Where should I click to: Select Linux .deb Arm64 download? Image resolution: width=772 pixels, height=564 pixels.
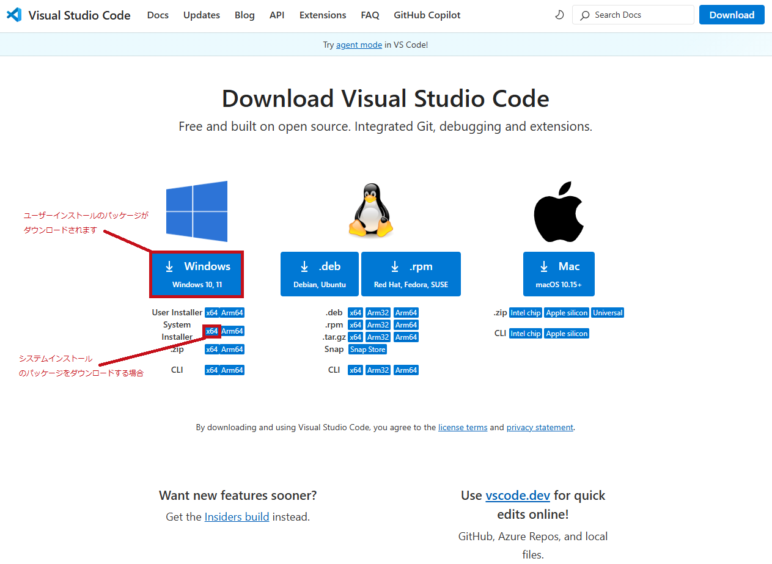tap(406, 313)
